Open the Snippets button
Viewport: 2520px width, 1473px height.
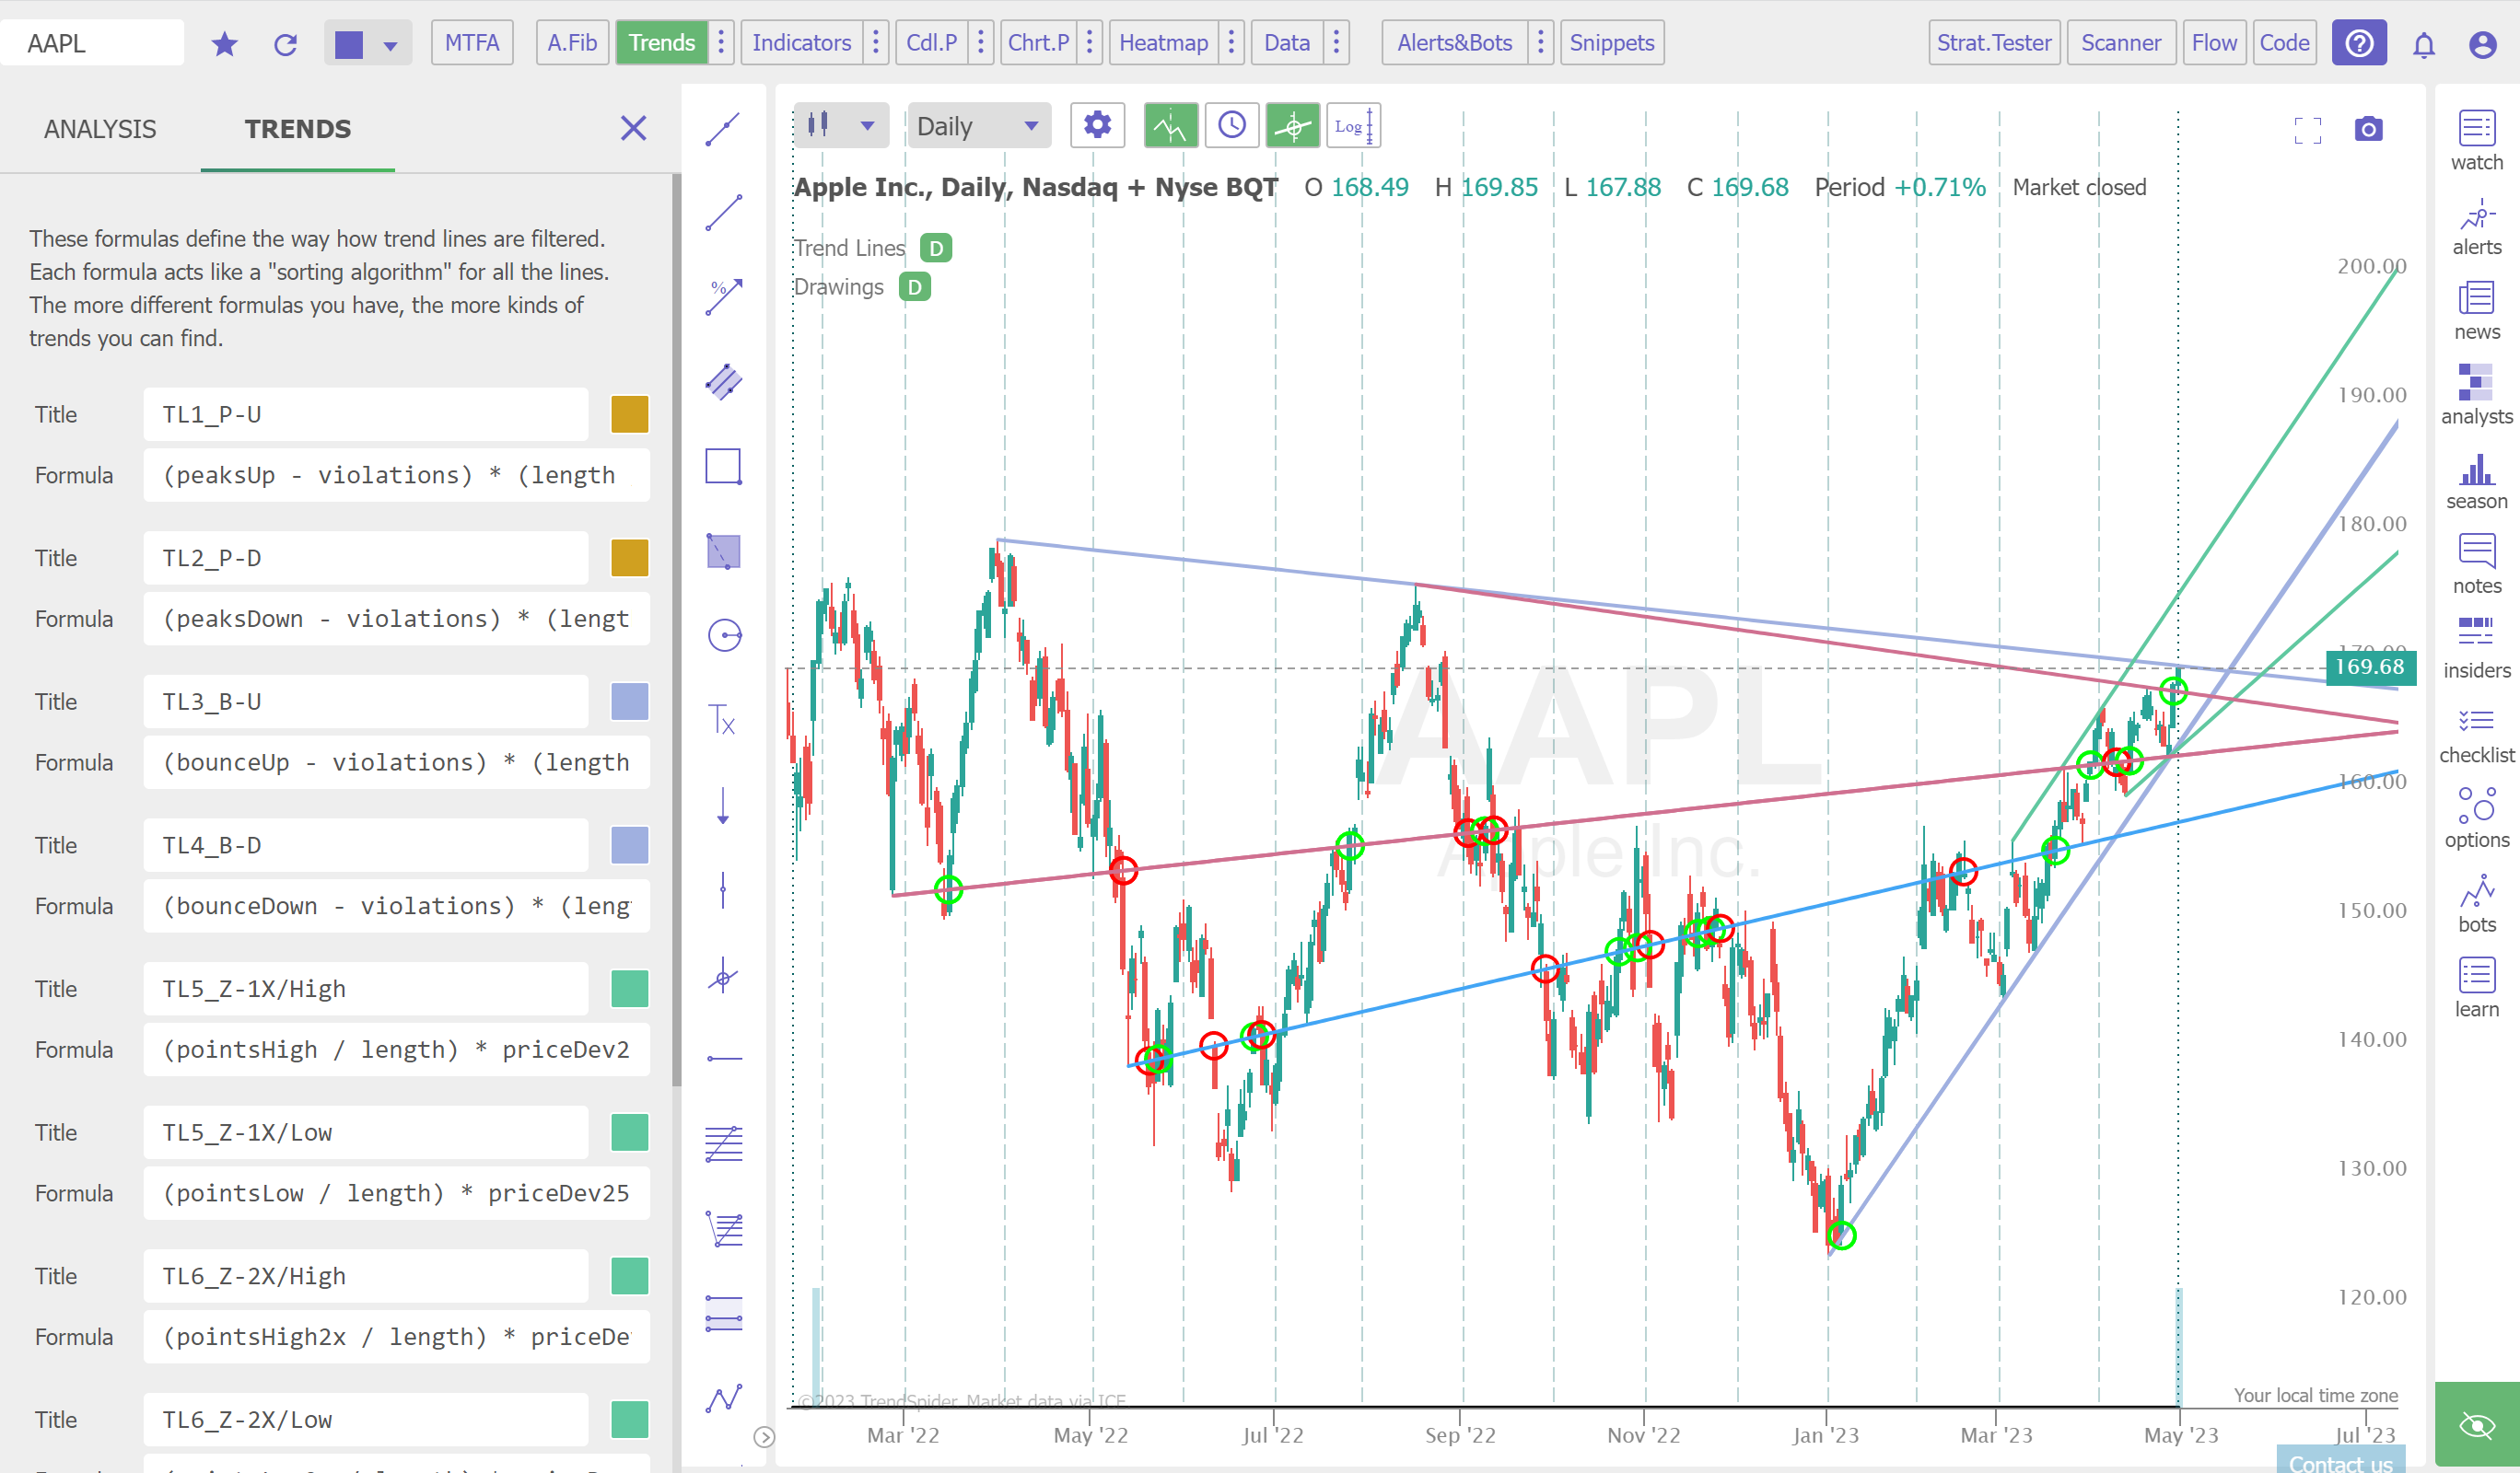1611,43
